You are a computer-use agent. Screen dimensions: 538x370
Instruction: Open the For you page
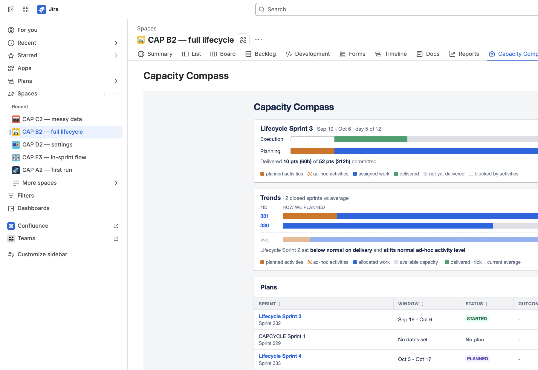(x=27, y=30)
